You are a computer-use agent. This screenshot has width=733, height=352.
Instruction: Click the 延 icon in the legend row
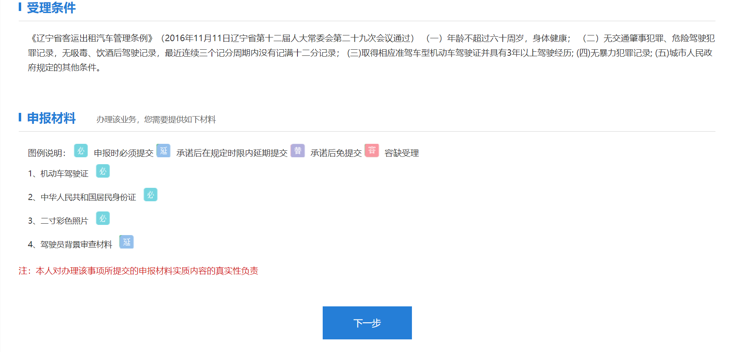163,151
